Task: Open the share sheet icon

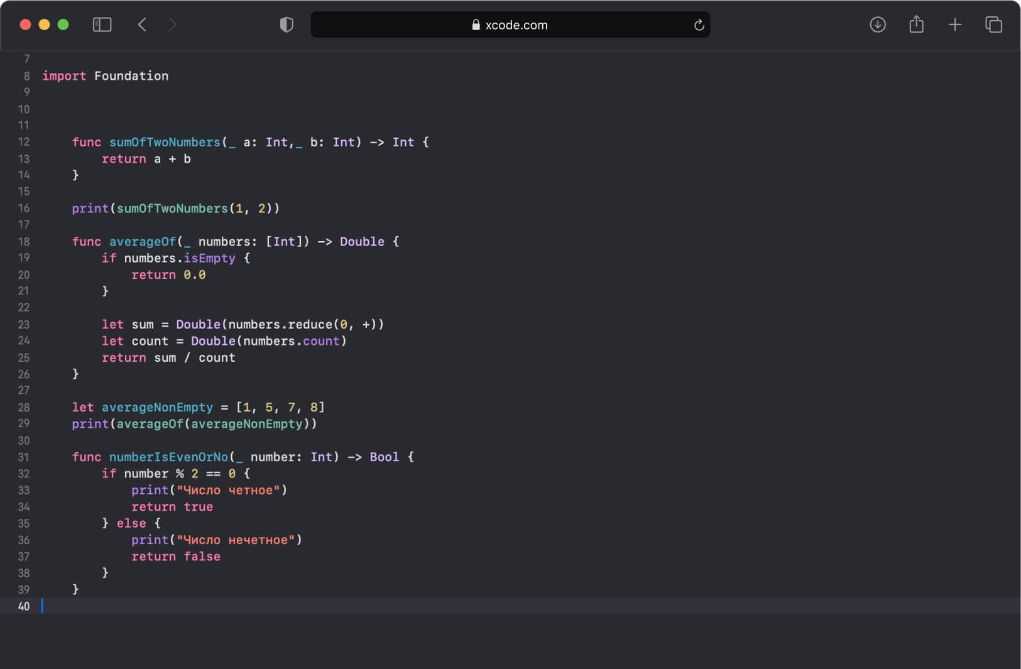Action: (917, 24)
